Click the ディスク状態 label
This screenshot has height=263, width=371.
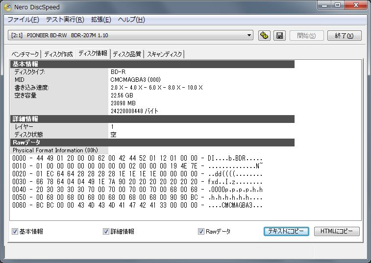pos(28,135)
